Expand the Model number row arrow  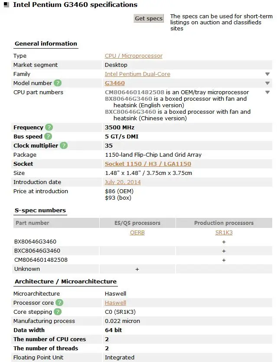click(267, 83)
